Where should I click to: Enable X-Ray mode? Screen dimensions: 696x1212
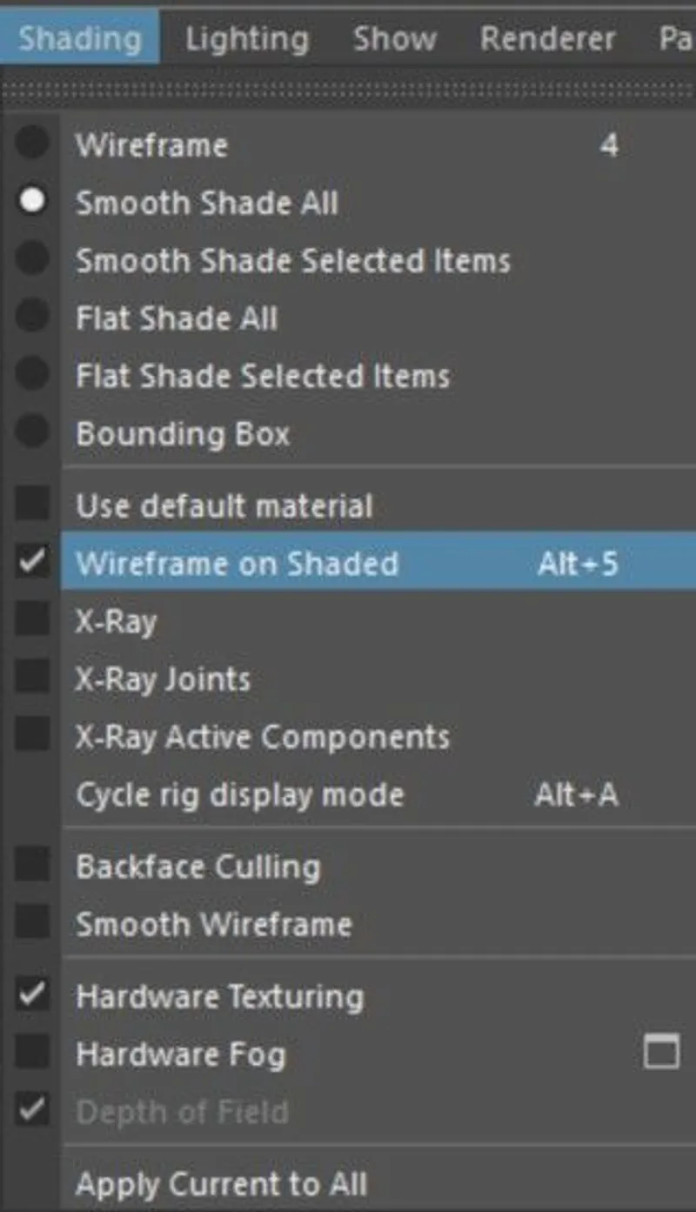(118, 620)
